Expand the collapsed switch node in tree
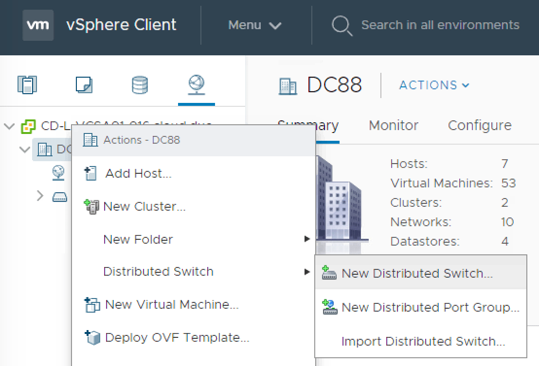539x366 pixels. pyautogui.click(x=40, y=196)
